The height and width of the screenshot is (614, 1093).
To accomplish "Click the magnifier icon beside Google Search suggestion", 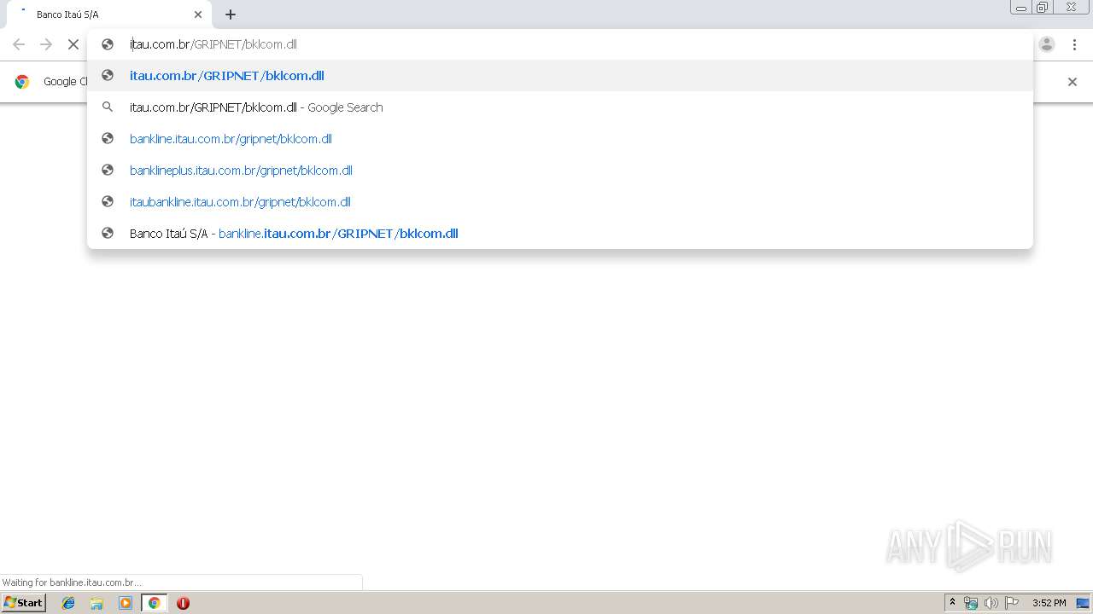I will click(x=108, y=107).
